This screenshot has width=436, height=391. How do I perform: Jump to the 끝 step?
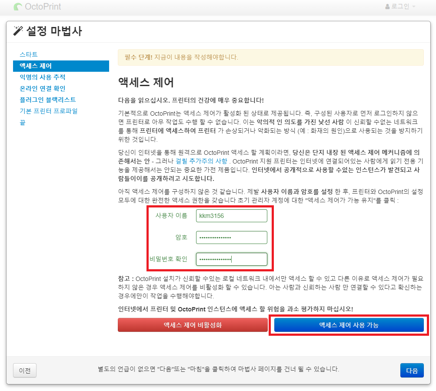[23, 123]
